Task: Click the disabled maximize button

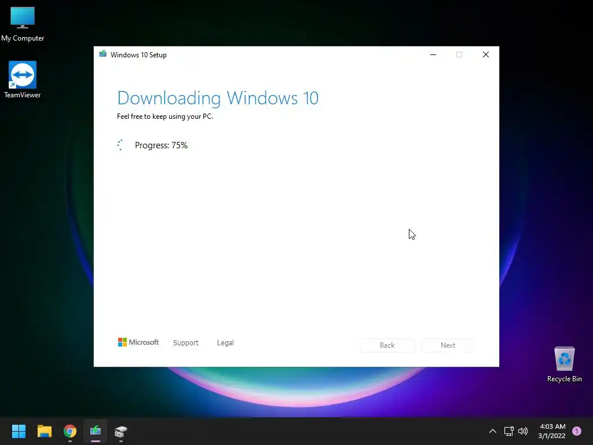Action: (459, 54)
